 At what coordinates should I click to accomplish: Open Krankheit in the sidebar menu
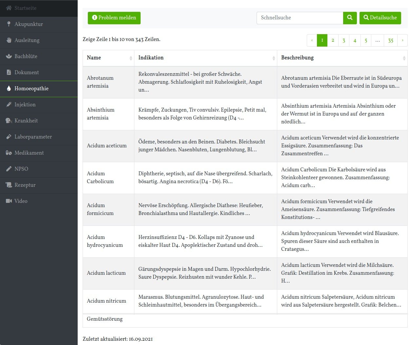[26, 120]
